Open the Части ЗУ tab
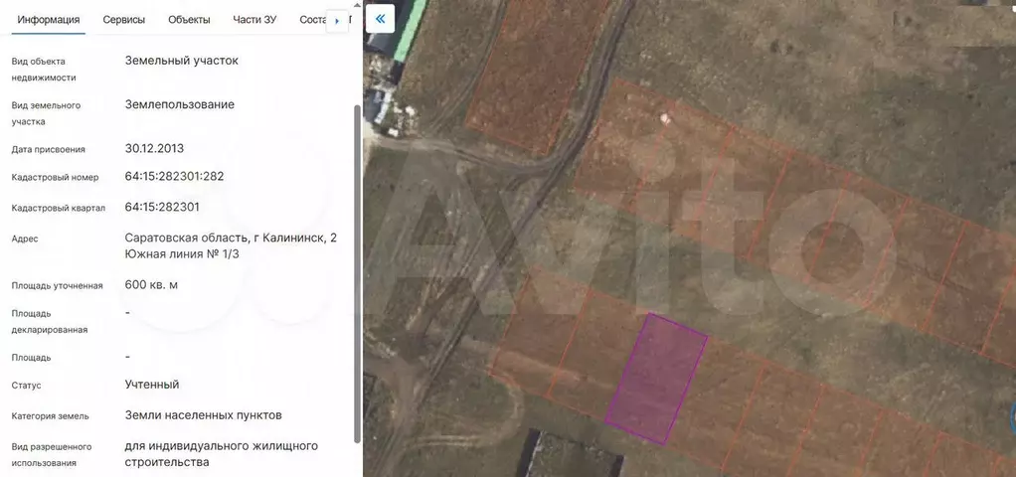Image resolution: width=1016 pixels, height=477 pixels. (x=254, y=20)
